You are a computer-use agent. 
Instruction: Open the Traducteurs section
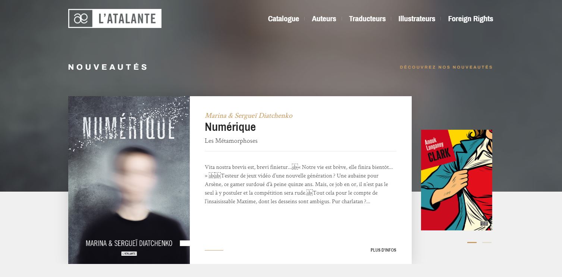367,19
